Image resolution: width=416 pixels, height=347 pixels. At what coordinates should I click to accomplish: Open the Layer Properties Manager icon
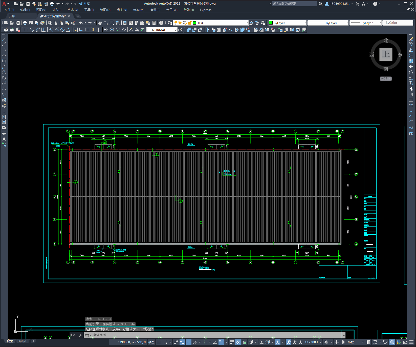click(x=169, y=23)
